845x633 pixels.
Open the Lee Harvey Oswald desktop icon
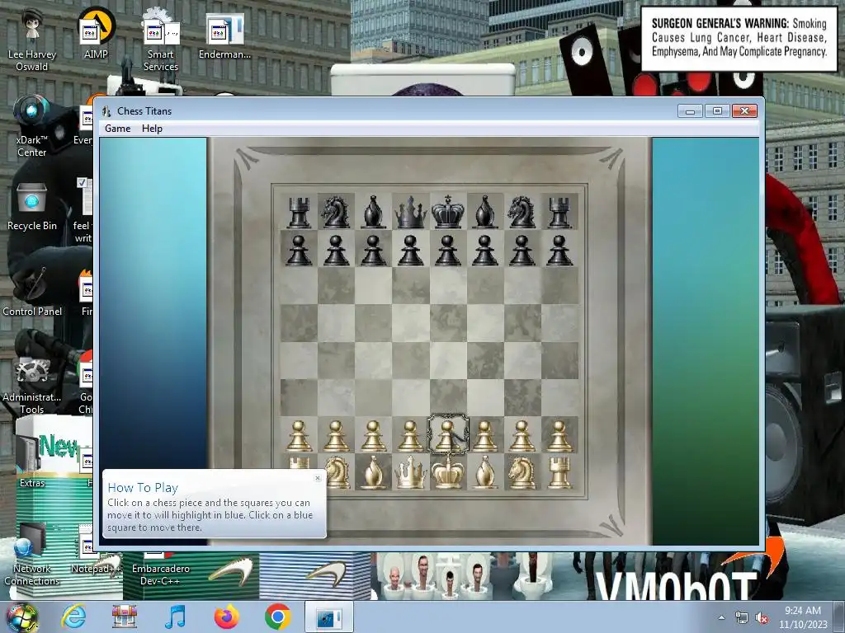pyautogui.click(x=32, y=40)
